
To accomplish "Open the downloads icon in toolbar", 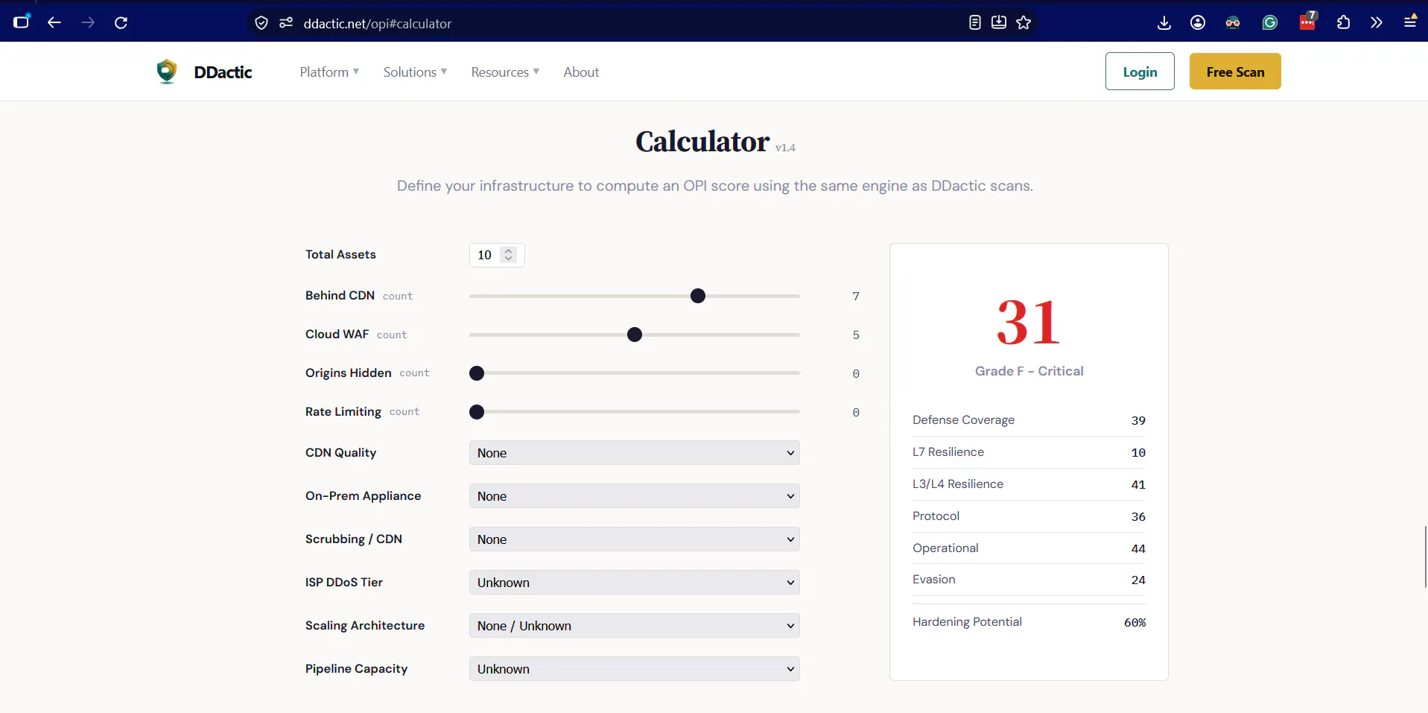I will pyautogui.click(x=1164, y=22).
